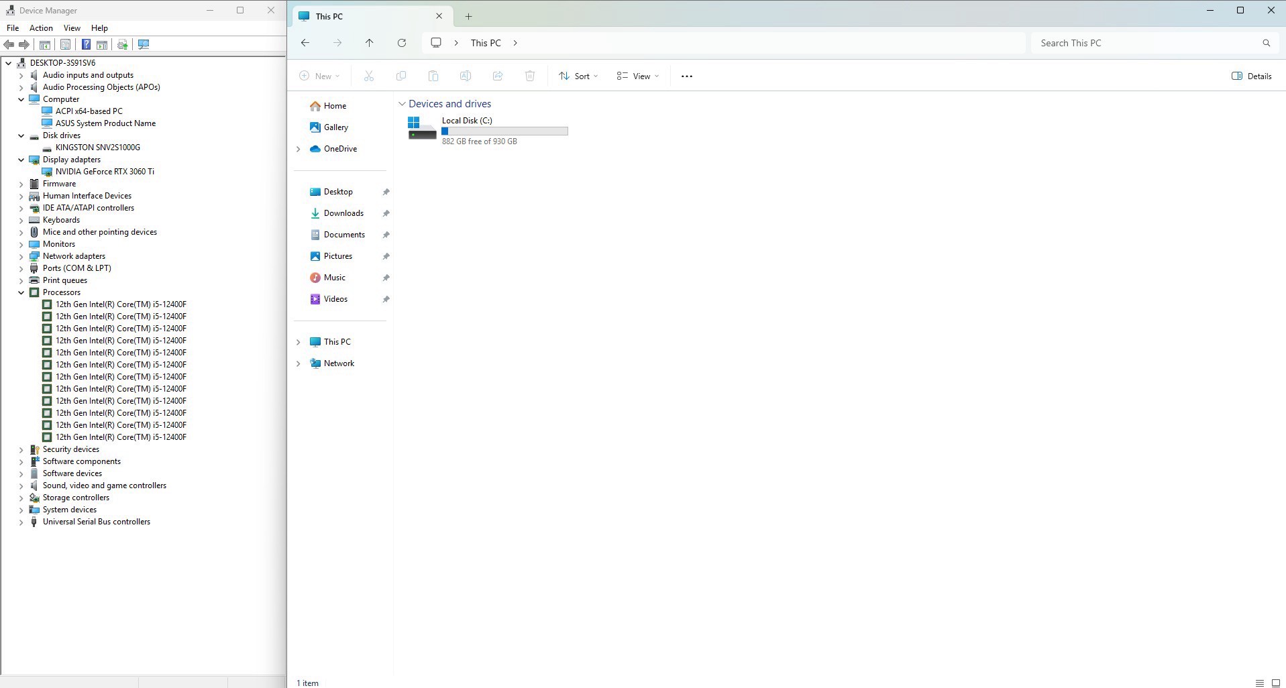Viewport: 1286px width, 688px height.
Task: Collapse the Processors category
Action: [21, 292]
